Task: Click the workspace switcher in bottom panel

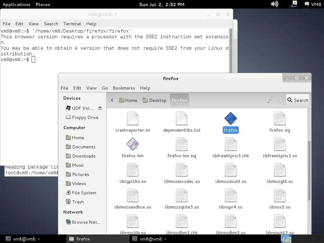Action: click(286, 239)
